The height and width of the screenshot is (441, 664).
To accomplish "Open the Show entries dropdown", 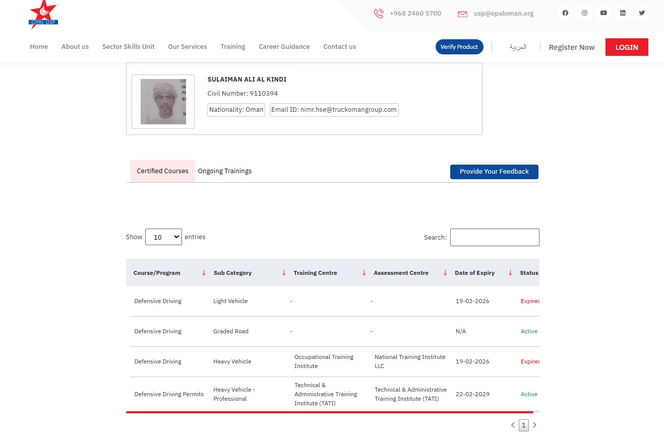I will [163, 237].
